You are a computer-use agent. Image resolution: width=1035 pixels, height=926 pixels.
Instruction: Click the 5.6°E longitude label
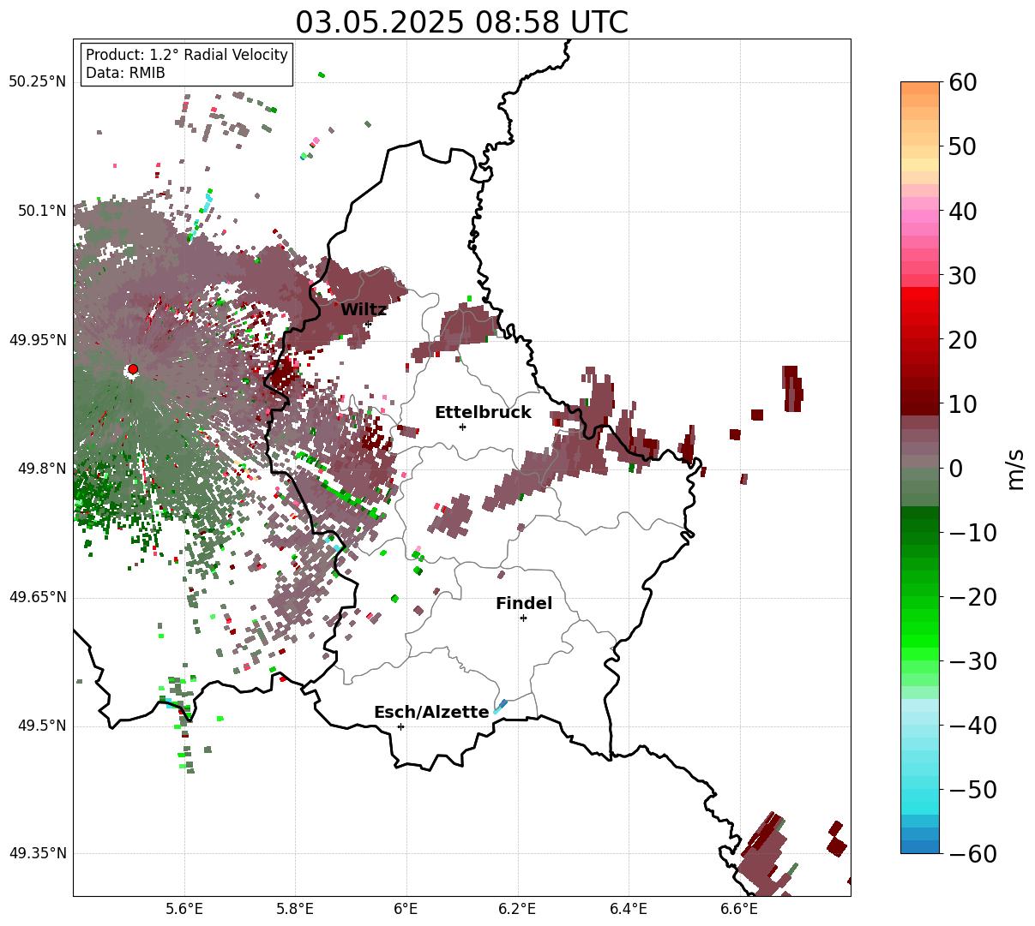click(184, 909)
